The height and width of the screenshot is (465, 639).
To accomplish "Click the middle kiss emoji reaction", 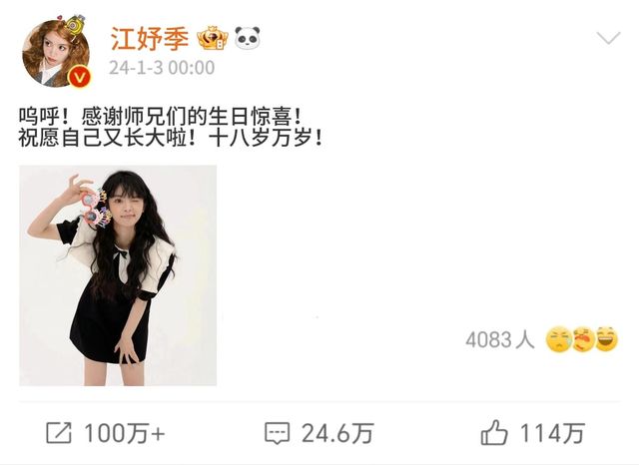I will 583,339.
